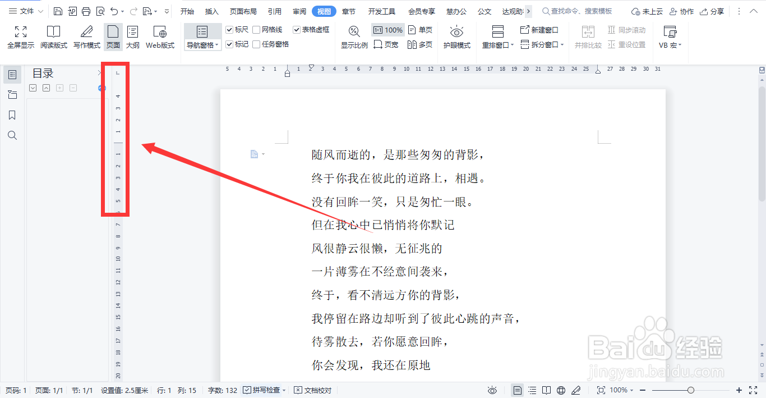Open the 章节 tab
The width and height of the screenshot is (766, 398).
(348, 11)
